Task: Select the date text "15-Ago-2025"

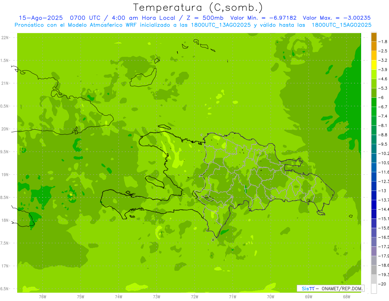Action: (41, 18)
